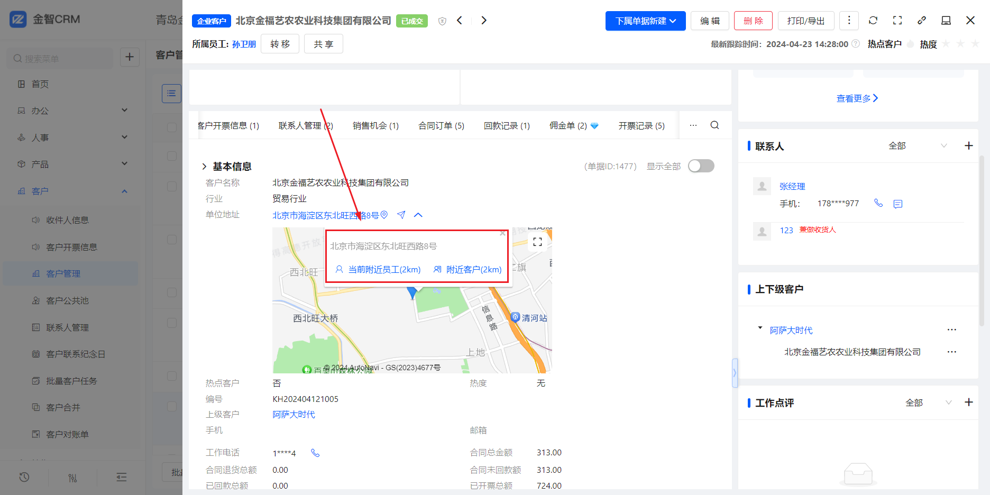Open 上级客户 阿萨大时代 link
Viewport: 990px width, 495px height.
click(x=294, y=414)
